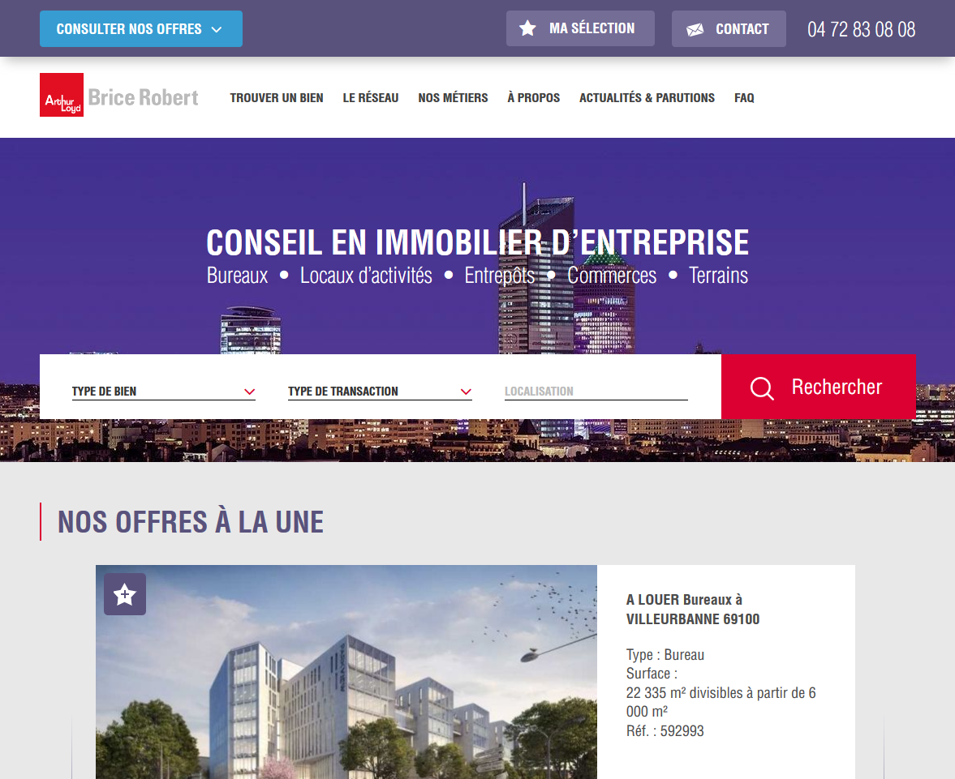Open the À Propos menu item
Screen dimensions: 955x779
(534, 97)
